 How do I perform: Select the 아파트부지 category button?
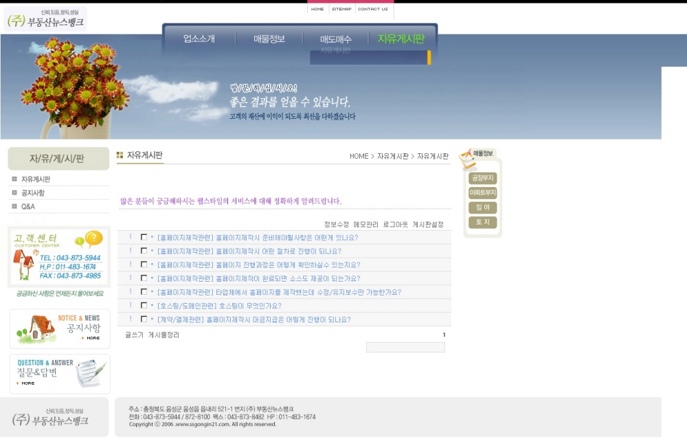tap(482, 193)
